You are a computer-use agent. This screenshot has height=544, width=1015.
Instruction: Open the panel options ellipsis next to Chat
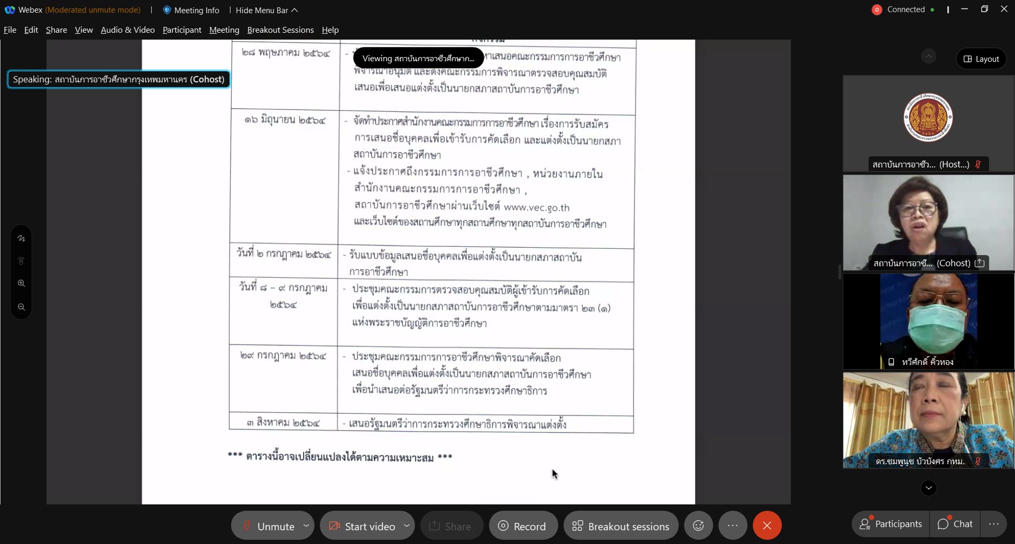click(x=993, y=524)
